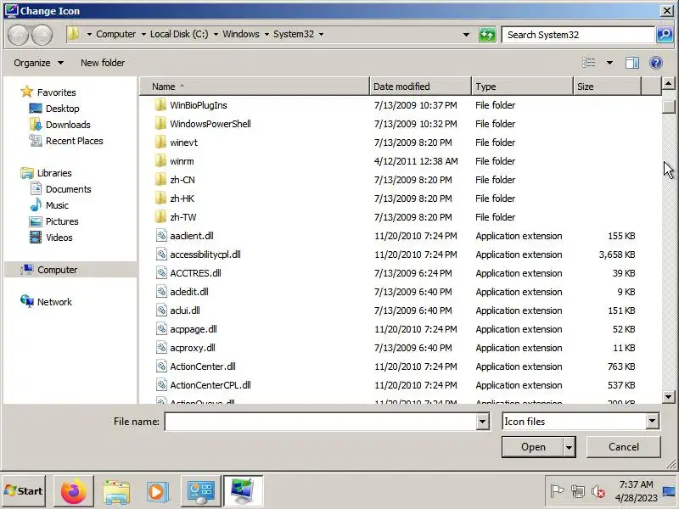The width and height of the screenshot is (679, 509).
Task: Click in the File name input field
Action: point(321,421)
